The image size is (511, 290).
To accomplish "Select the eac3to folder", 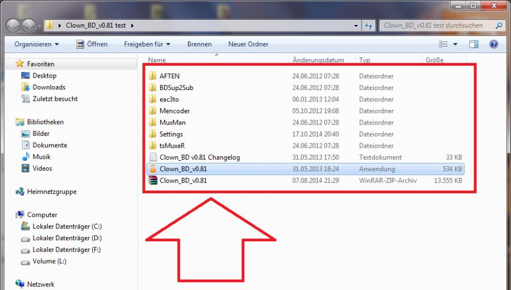I will coord(169,100).
